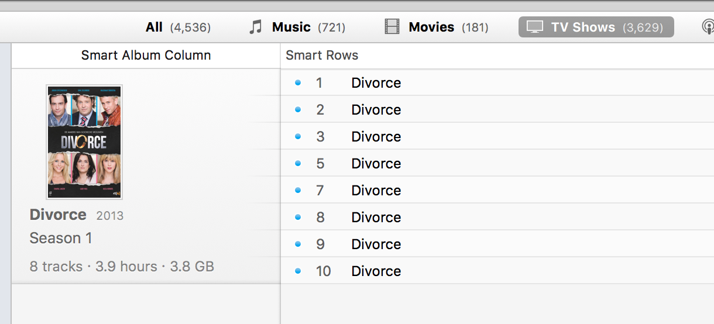This screenshot has height=324, width=714.
Task: Click the episode number 9
Action: [x=320, y=244]
